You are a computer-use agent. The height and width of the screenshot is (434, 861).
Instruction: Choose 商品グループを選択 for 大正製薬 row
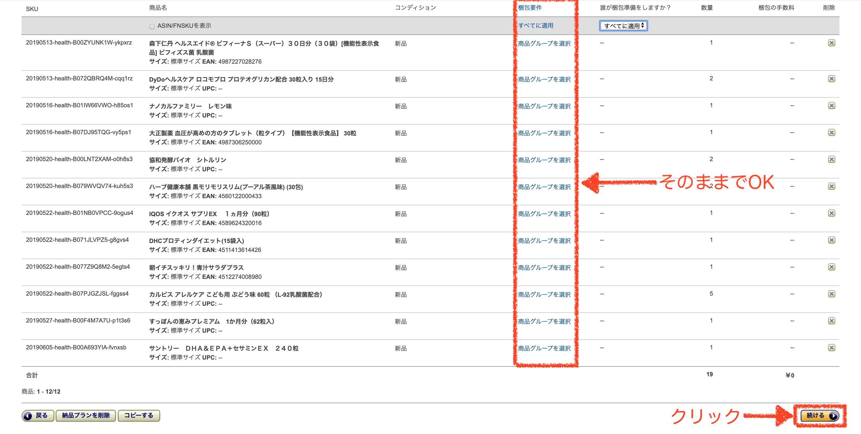click(x=544, y=133)
